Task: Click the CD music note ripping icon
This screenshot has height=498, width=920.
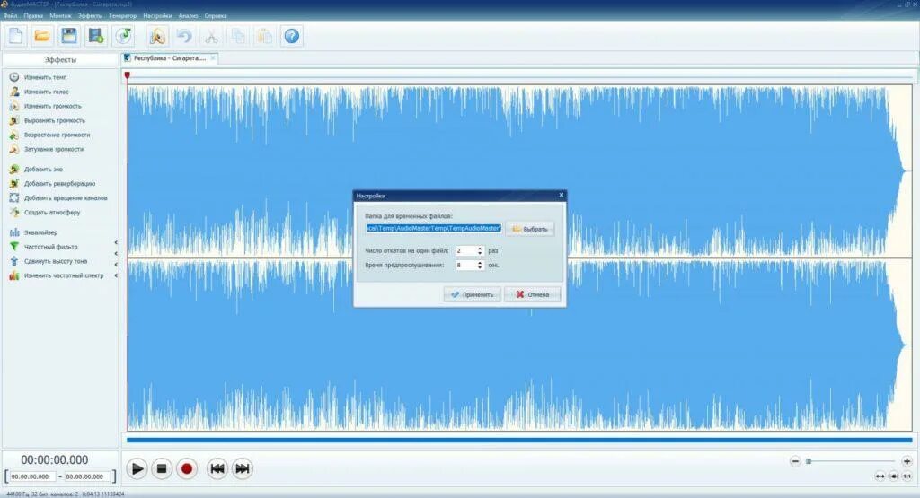Action: coord(123,36)
